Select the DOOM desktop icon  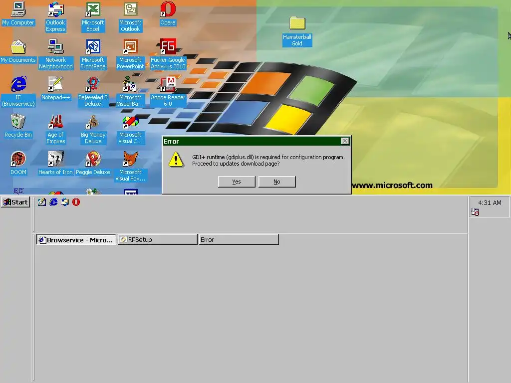point(18,164)
